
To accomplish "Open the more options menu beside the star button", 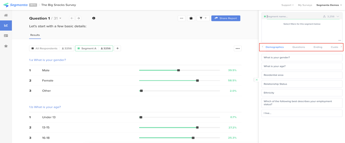I will coord(181,18).
